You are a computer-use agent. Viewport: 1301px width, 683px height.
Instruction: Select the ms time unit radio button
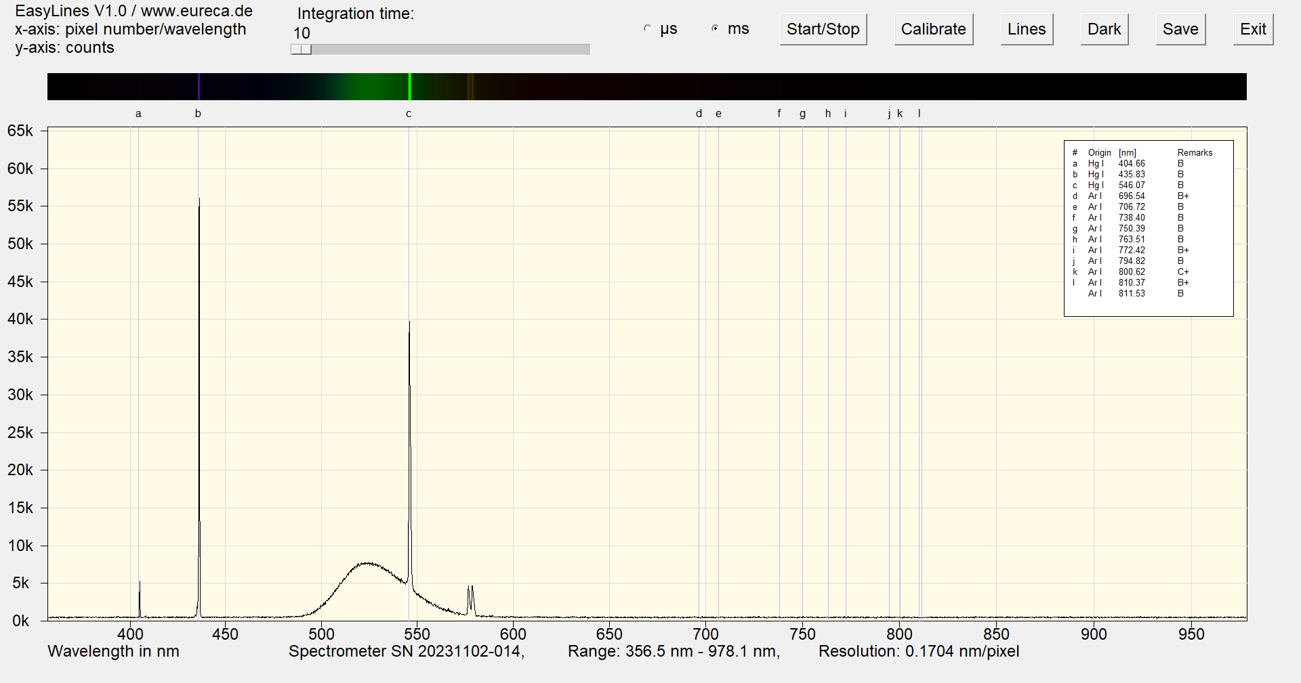[715, 29]
